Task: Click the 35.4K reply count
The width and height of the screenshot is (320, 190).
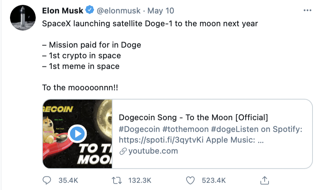Action: (68, 180)
